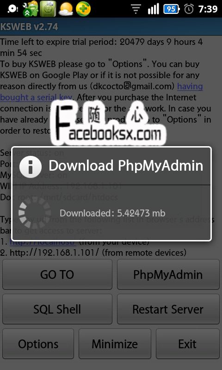Tap the loading spinner in the dialog
Viewport: 222px width, 370px height.
click(34, 213)
